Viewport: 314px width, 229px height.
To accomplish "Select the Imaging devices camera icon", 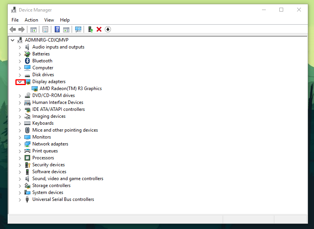I will 27,116.
